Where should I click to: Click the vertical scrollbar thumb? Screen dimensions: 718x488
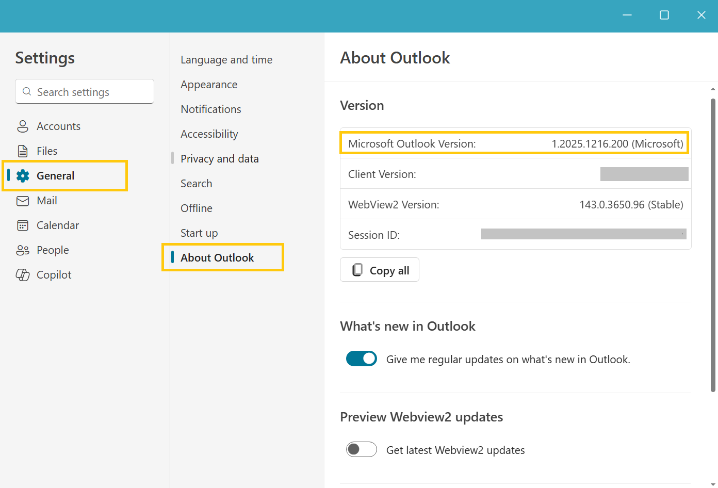713,245
